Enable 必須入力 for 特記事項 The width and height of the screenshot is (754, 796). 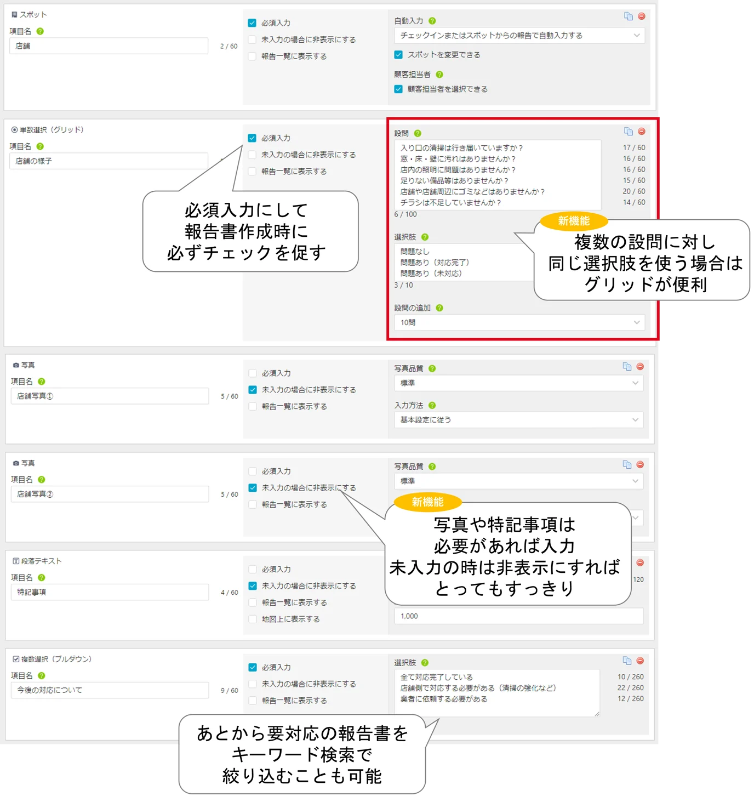click(x=253, y=570)
